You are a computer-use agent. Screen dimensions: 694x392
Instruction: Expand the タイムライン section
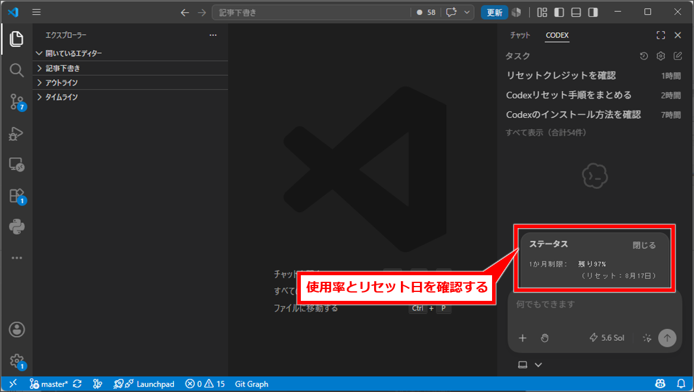(130, 97)
